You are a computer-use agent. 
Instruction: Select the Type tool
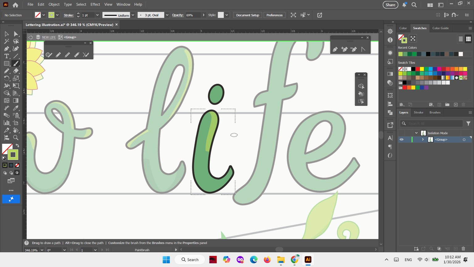click(x=6, y=56)
